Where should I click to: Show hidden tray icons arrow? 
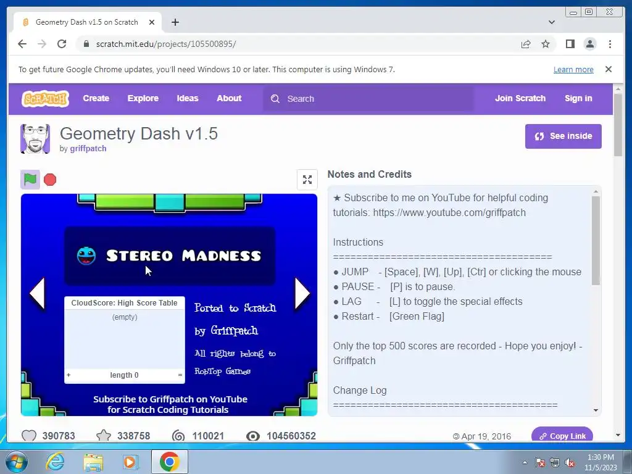tap(525, 462)
